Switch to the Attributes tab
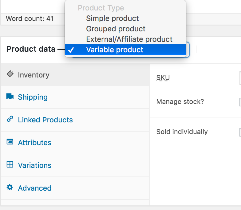This screenshot has height=210, width=241. (75, 143)
